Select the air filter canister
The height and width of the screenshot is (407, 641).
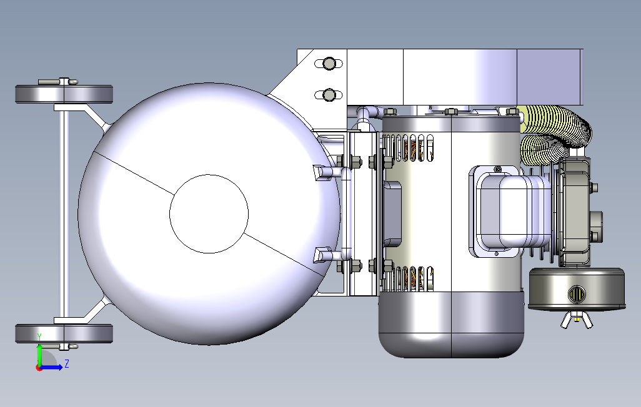point(577,289)
